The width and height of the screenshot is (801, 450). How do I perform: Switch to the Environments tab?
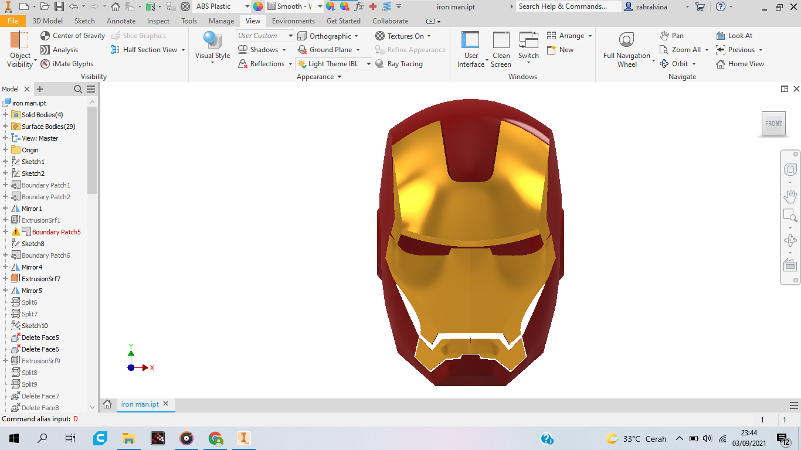[x=293, y=21]
